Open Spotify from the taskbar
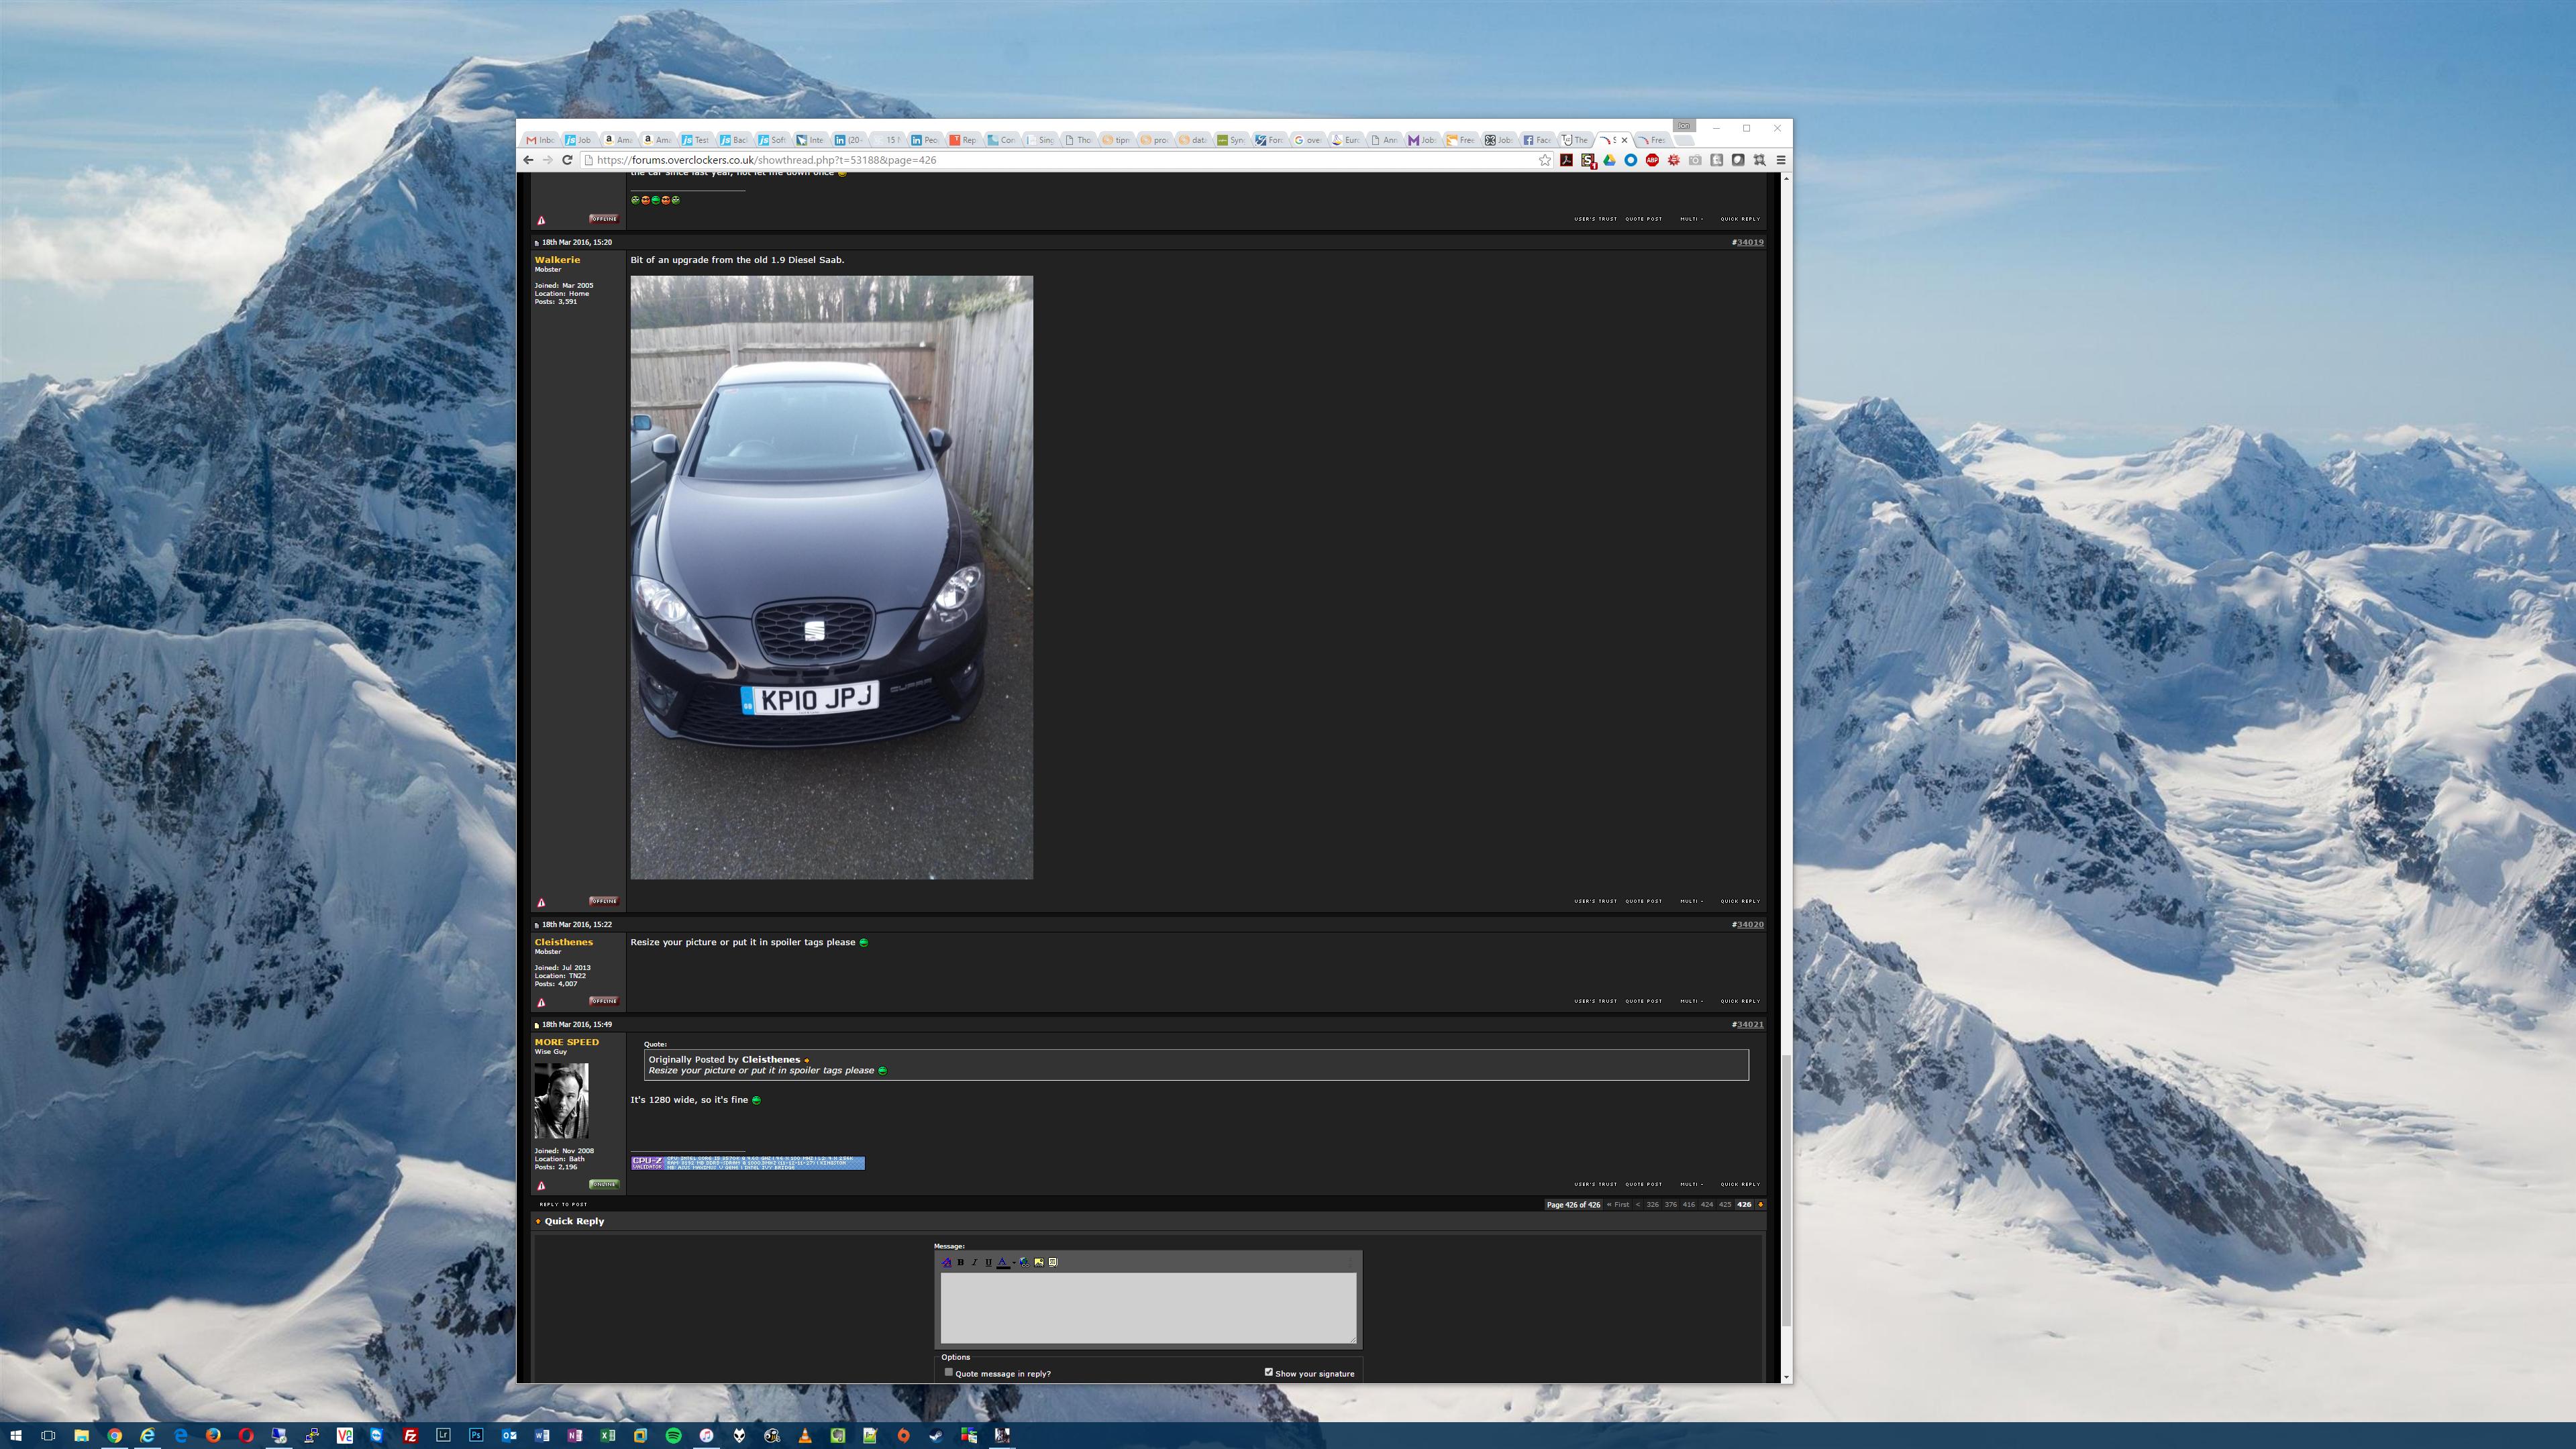Screen dimensions: 2576x1449 click(673, 1436)
